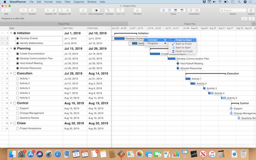This screenshot has height=160, width=256.
Task: Click the Outdent toolbar icon
Action: (x=32, y=10)
